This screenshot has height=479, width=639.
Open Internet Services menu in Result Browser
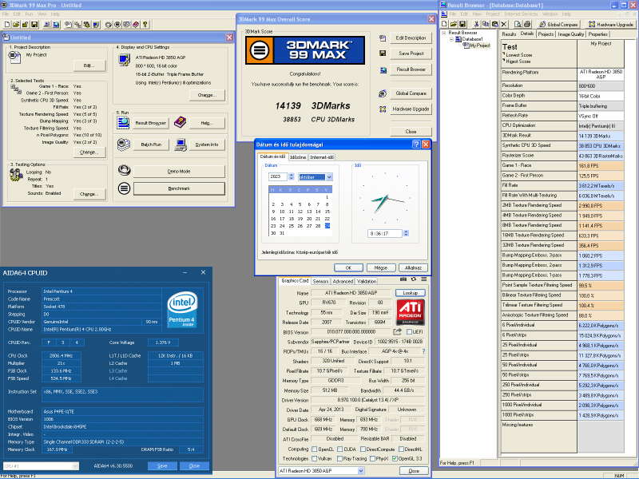pos(521,14)
